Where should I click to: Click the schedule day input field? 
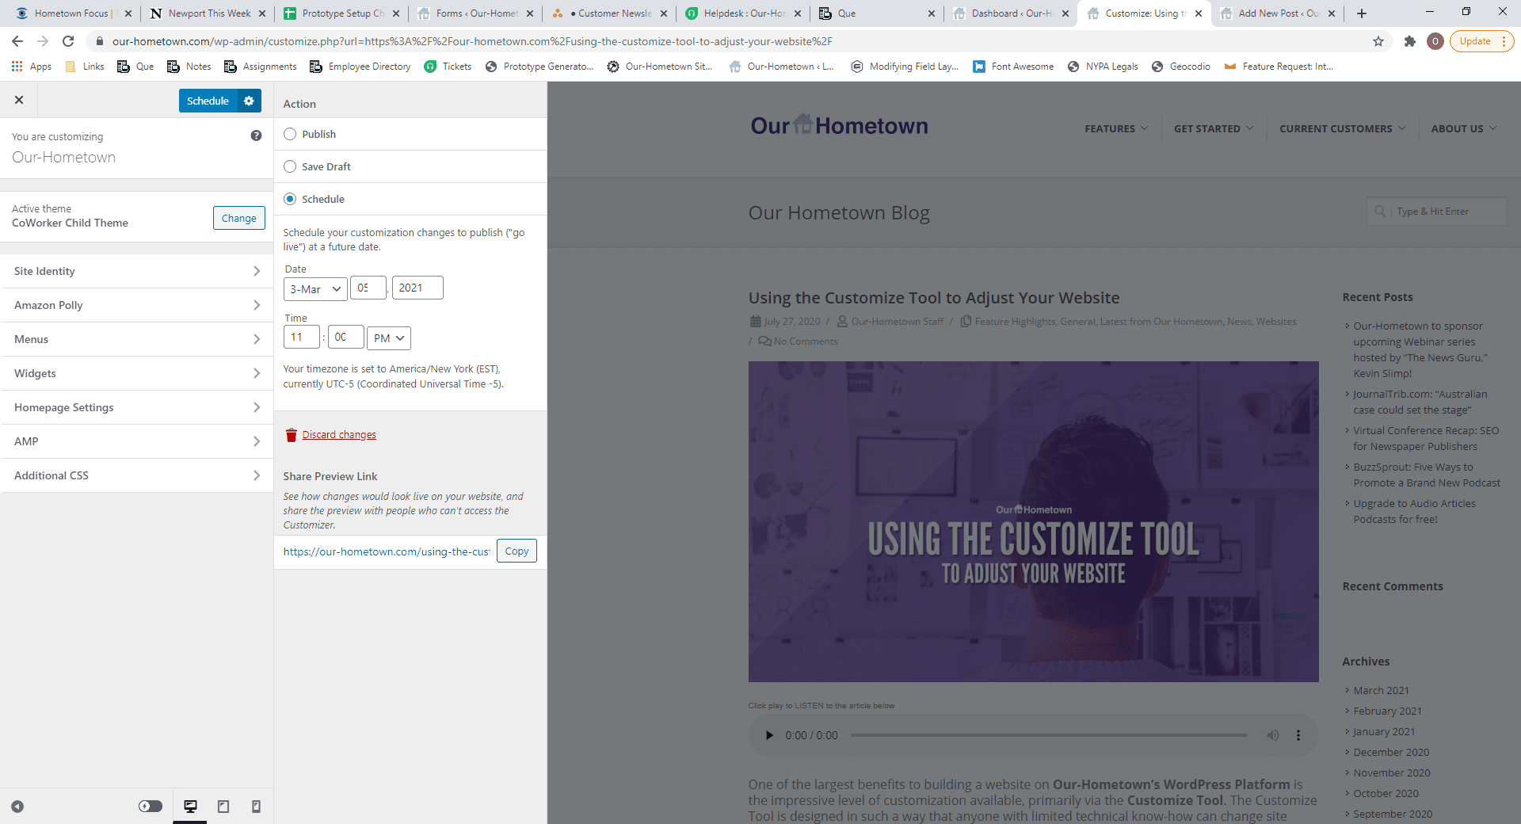pyautogui.click(x=368, y=288)
